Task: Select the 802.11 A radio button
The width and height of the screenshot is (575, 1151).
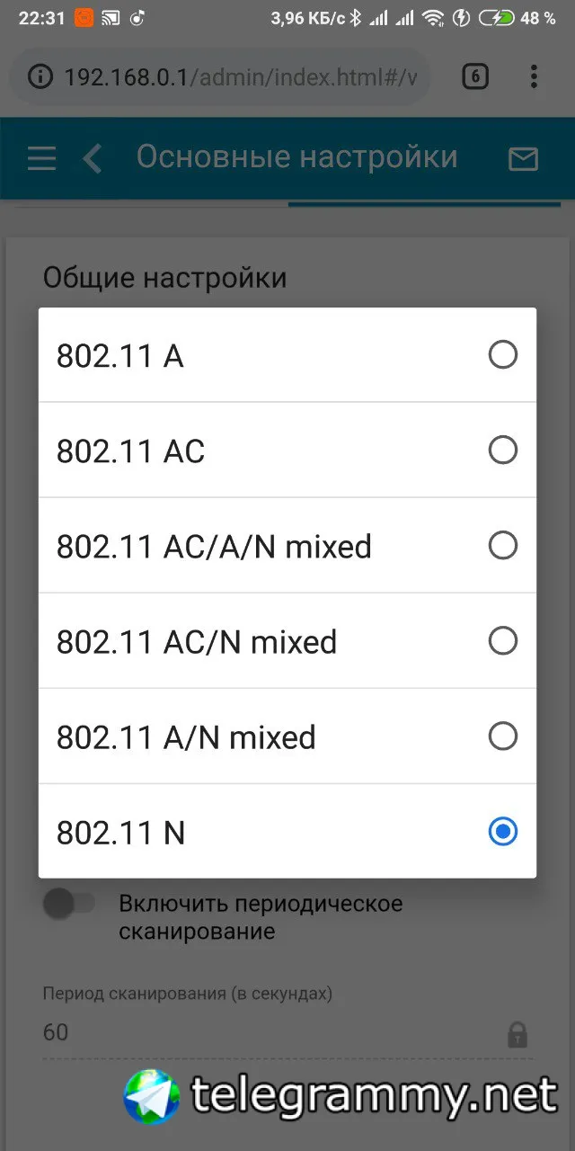Action: [502, 355]
